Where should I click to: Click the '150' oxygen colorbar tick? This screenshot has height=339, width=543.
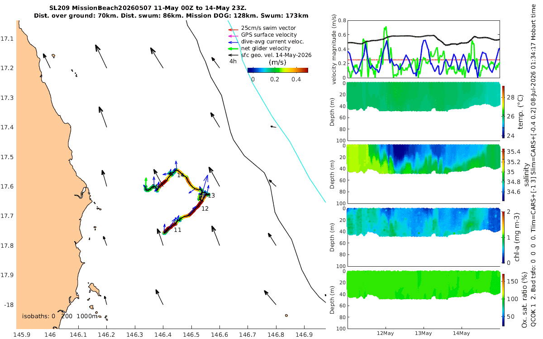click(513, 281)
